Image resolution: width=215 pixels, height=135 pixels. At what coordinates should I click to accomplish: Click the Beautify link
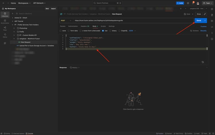(203, 30)
